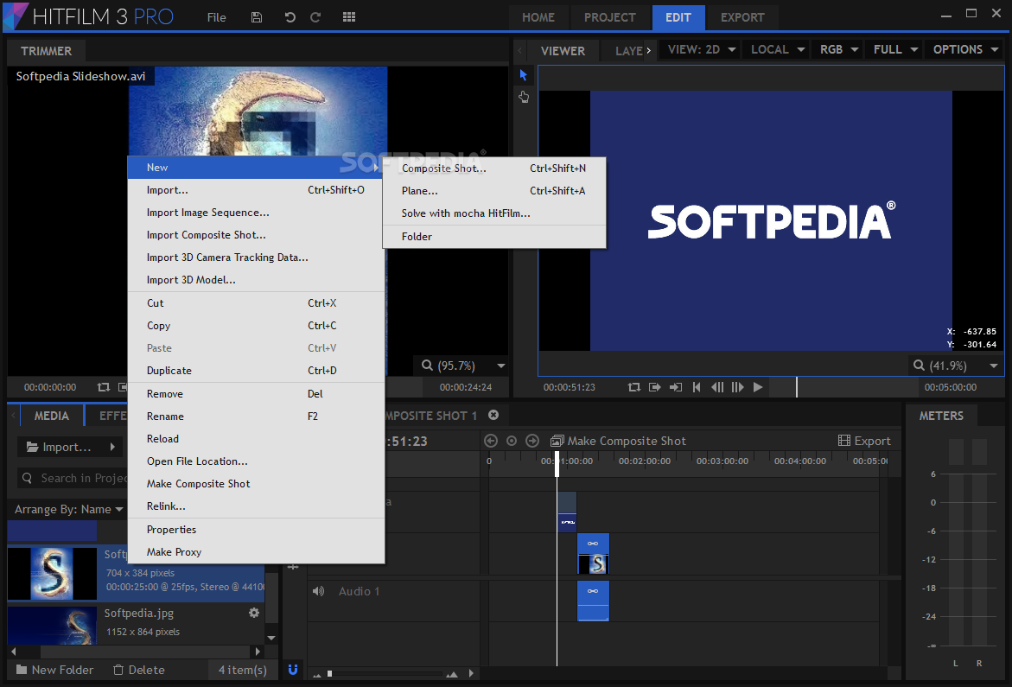Click the Trimmer zoom magnifier icon

tap(427, 366)
